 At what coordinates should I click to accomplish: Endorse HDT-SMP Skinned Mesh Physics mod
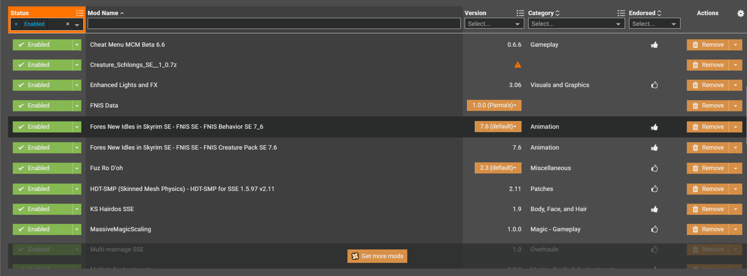click(654, 189)
